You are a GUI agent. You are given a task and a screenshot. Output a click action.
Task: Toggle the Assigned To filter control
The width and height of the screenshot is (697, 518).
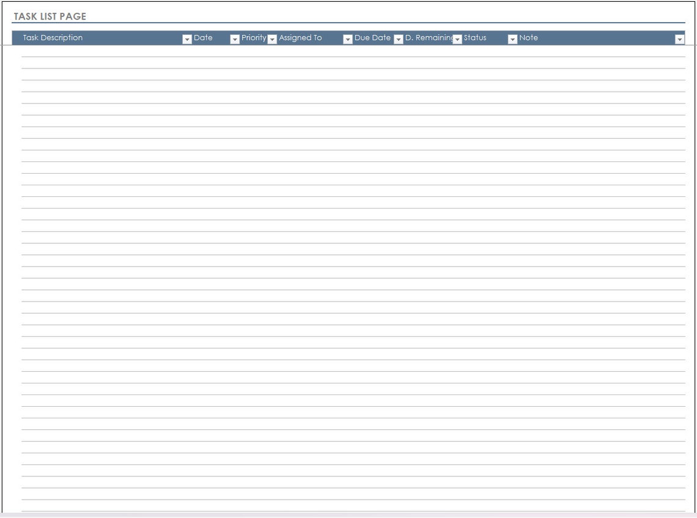pos(347,38)
